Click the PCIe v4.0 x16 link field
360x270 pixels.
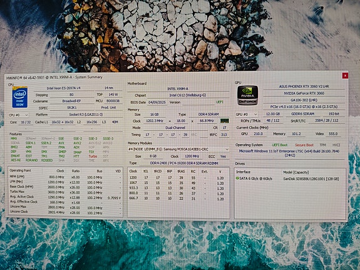[304, 107]
